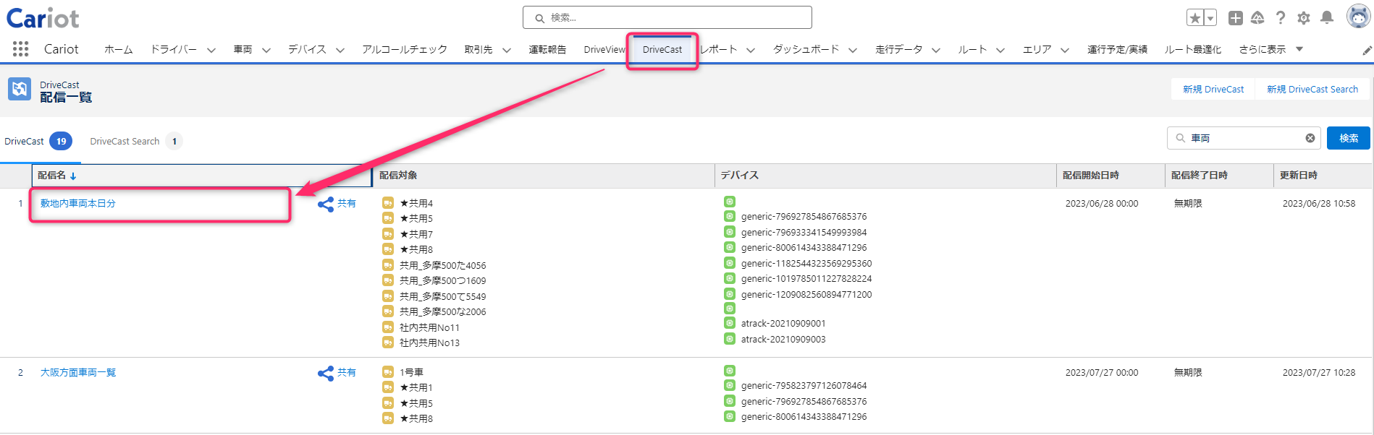The width and height of the screenshot is (1374, 435).
Task: Expand the デバイス menu chevron
Action: (x=340, y=50)
